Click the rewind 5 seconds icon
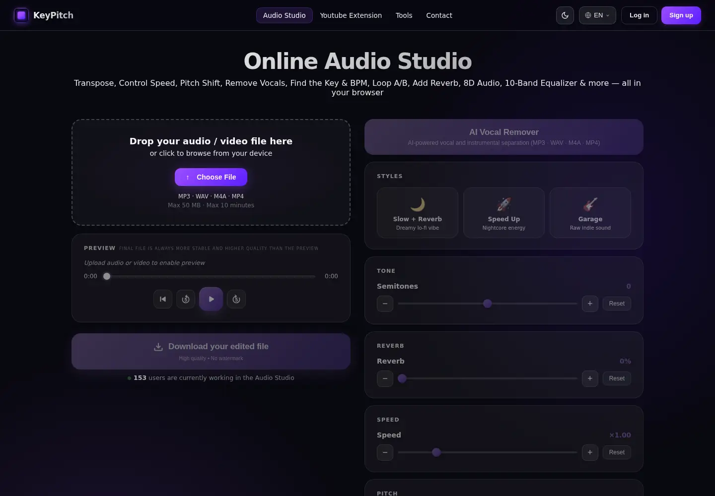Viewport: 715px width, 496px height. (186, 299)
